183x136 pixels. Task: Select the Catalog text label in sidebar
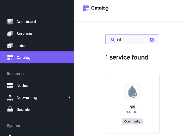pos(24,57)
